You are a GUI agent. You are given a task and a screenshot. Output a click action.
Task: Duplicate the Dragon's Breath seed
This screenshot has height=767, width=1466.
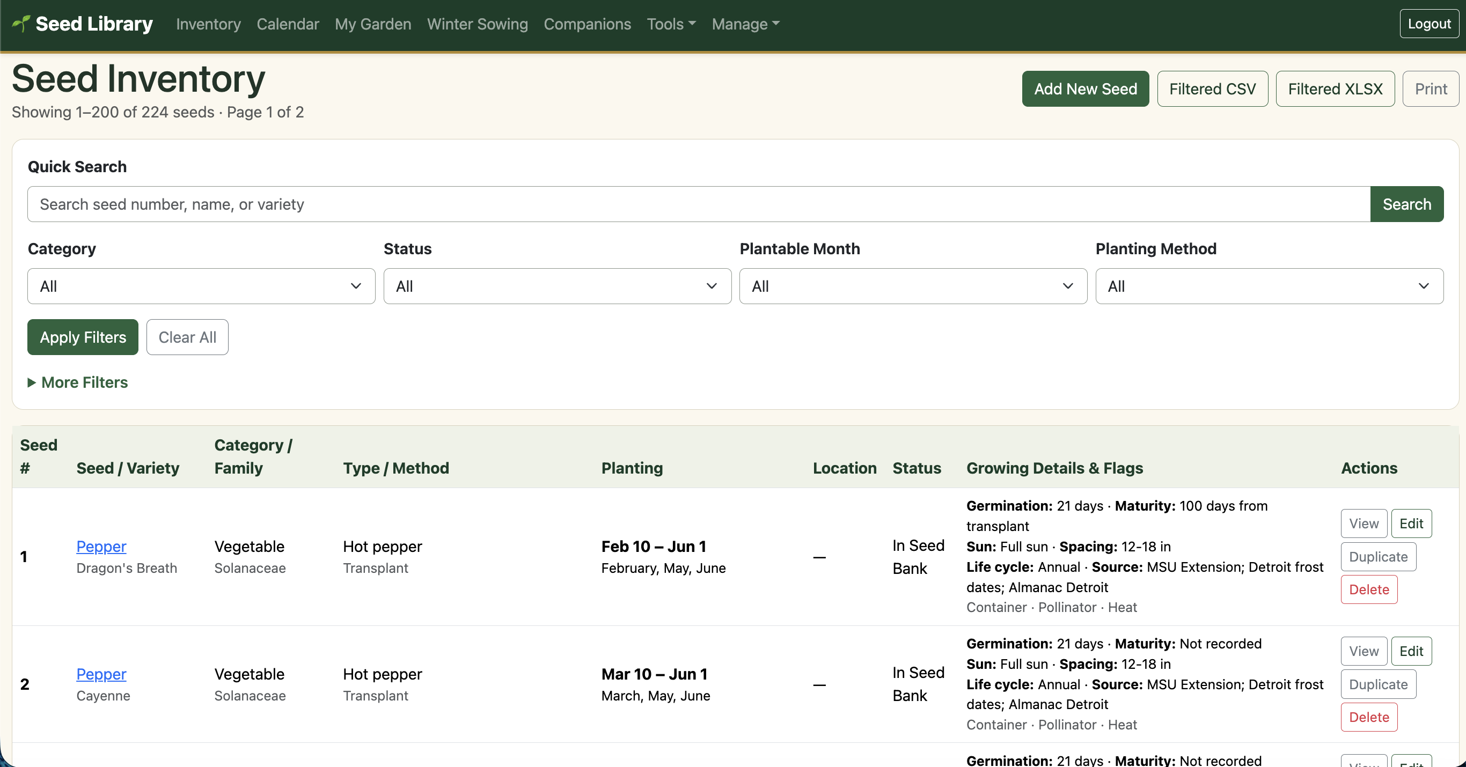tap(1378, 556)
